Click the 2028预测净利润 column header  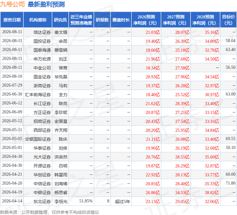(x=205, y=20)
